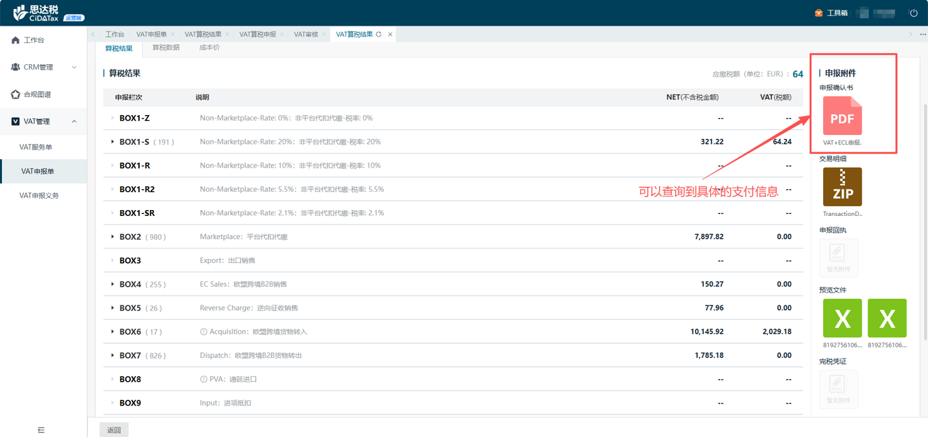Refresh the active VAT算税结果 tab
The width and height of the screenshot is (928, 437).
[x=379, y=35]
